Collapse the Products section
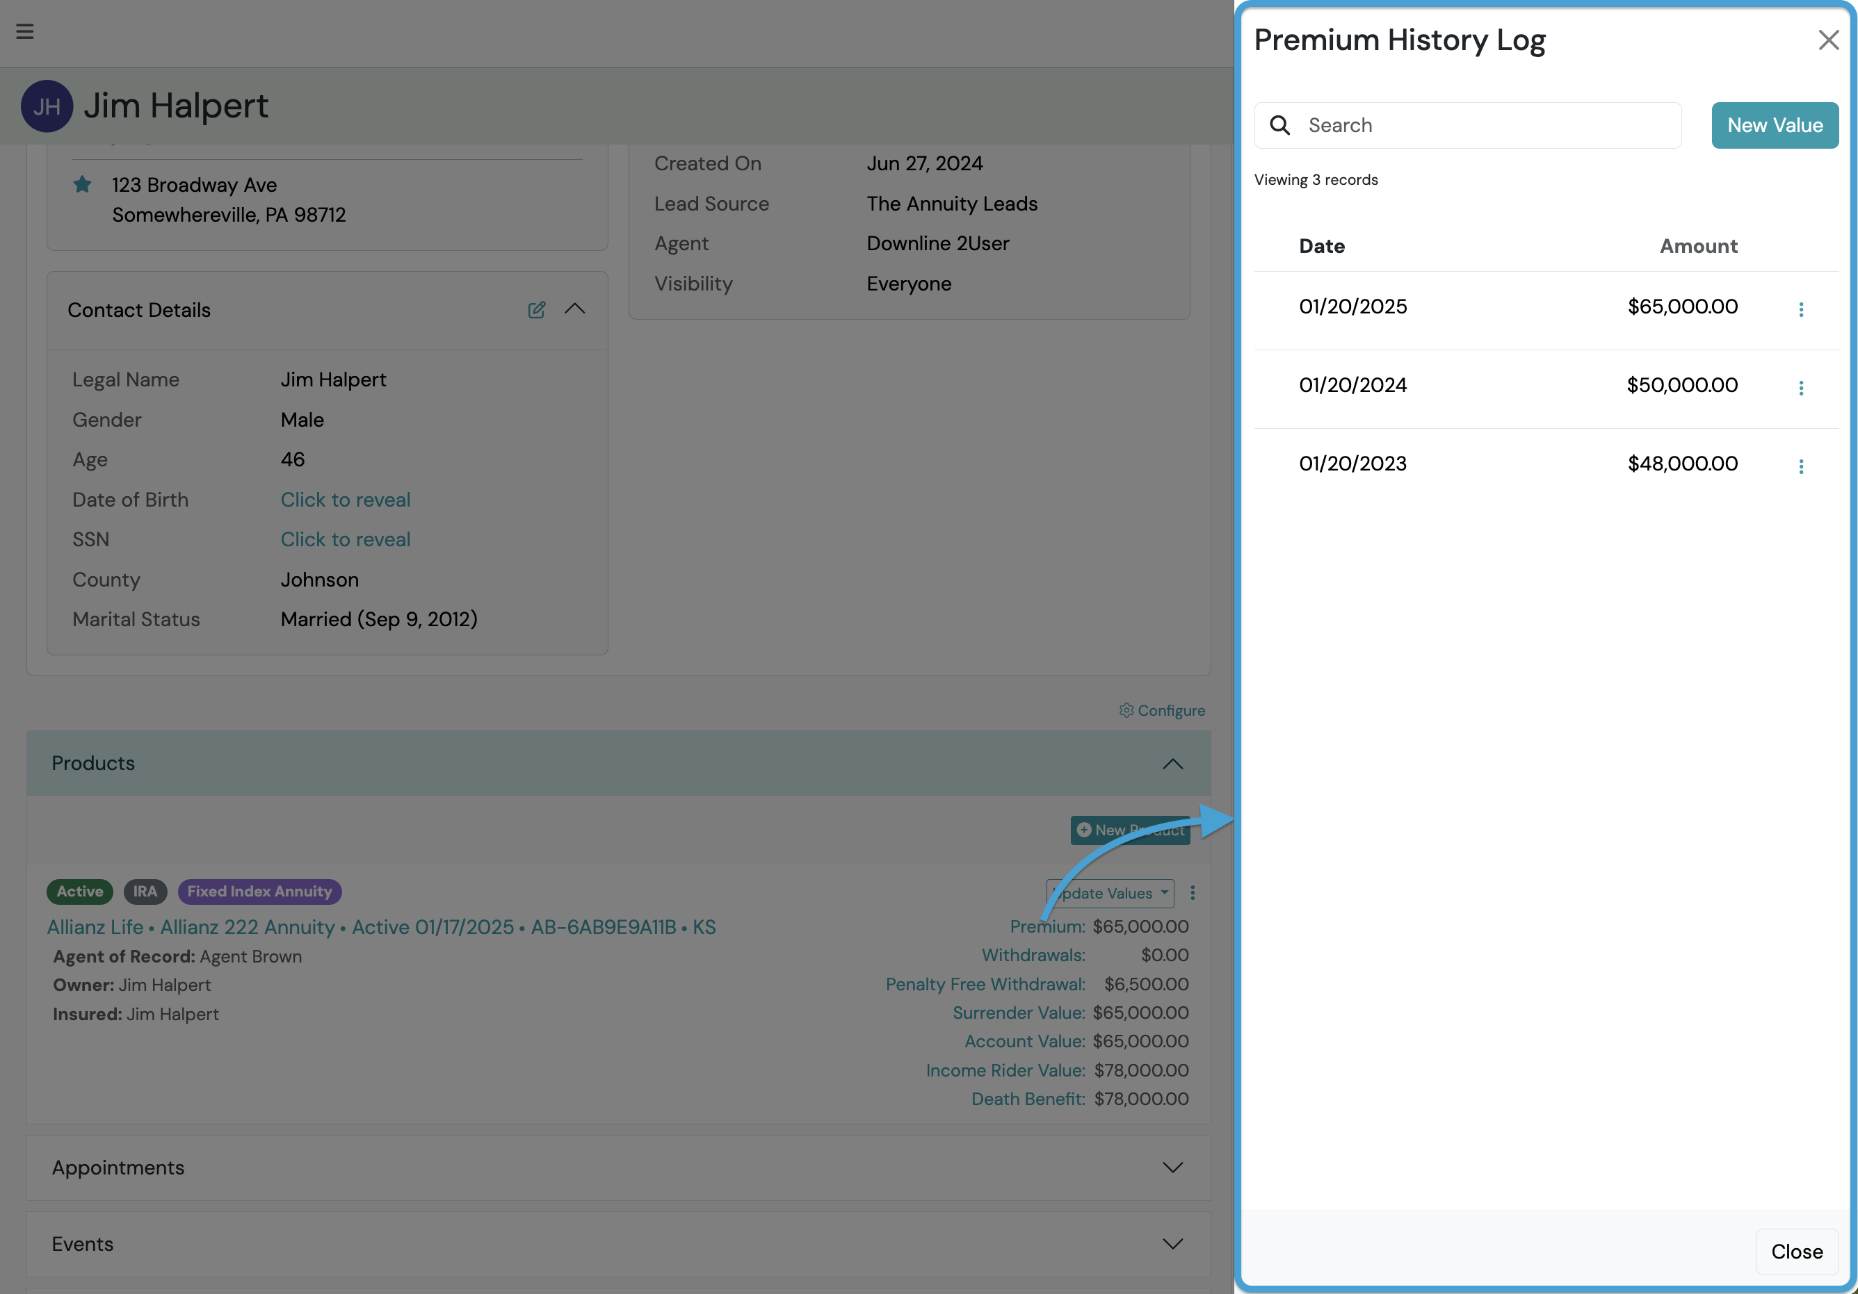Image resolution: width=1858 pixels, height=1294 pixels. [x=1172, y=764]
